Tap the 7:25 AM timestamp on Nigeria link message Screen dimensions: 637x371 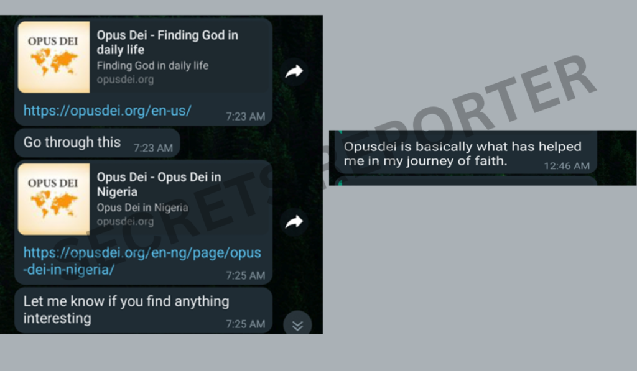pyautogui.click(x=245, y=276)
